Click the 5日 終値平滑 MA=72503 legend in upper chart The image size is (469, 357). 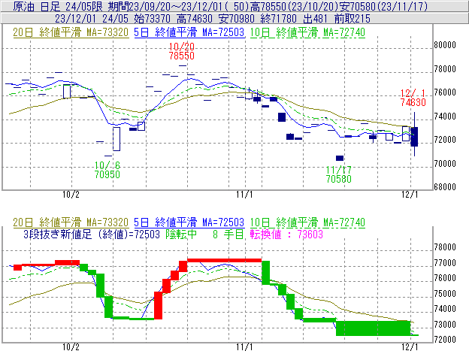click(x=189, y=32)
